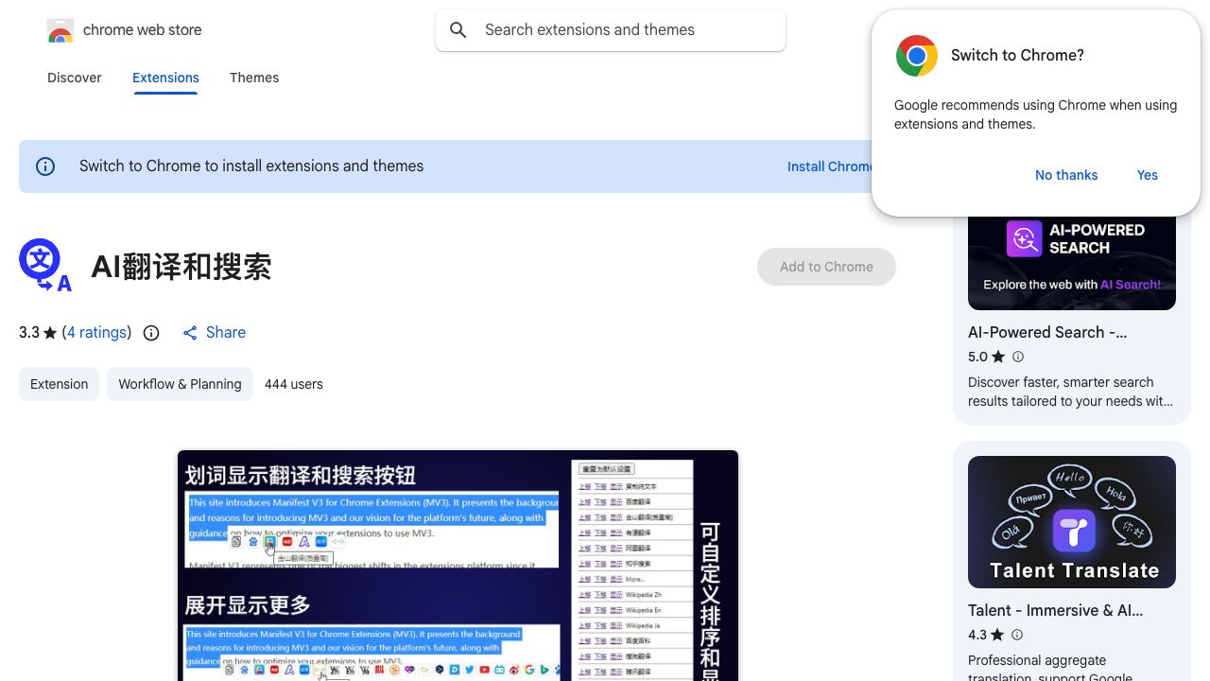Click the Share link
The image size is (1210, 681).
pos(215,333)
